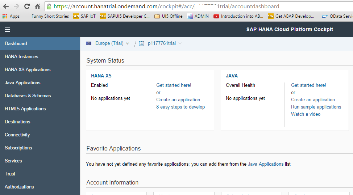This screenshot has height=195, width=353.
Task: Open the Apps grid shortcut
Action: click(x=11, y=16)
